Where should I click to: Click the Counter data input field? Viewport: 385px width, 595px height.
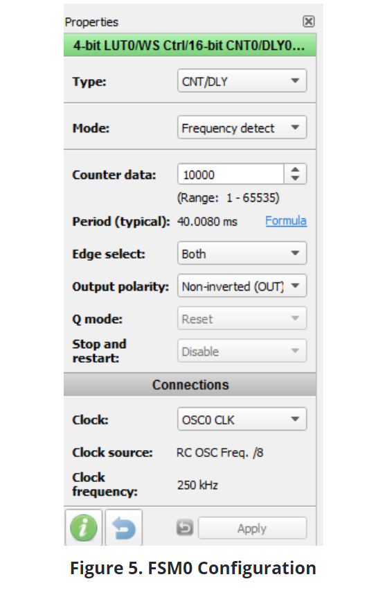click(x=231, y=174)
